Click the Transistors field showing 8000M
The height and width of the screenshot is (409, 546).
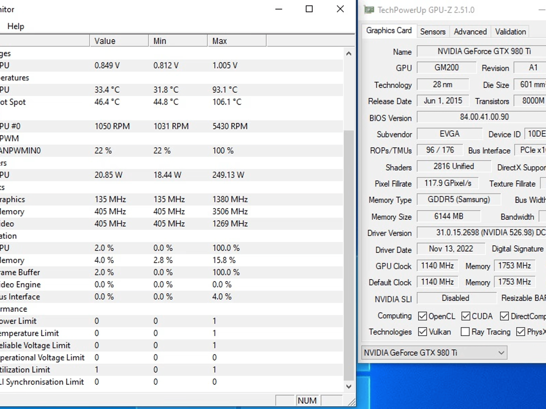530,101
